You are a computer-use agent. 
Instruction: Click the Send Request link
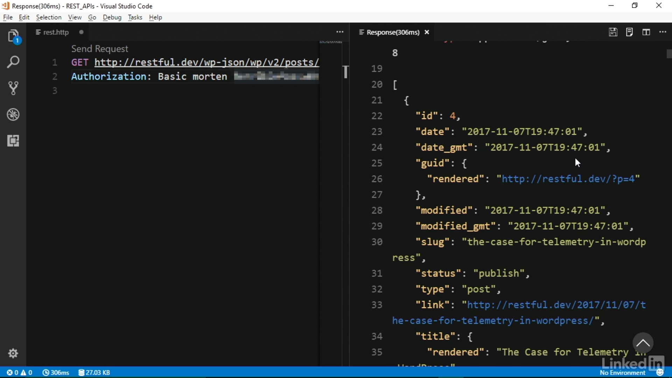pos(100,49)
